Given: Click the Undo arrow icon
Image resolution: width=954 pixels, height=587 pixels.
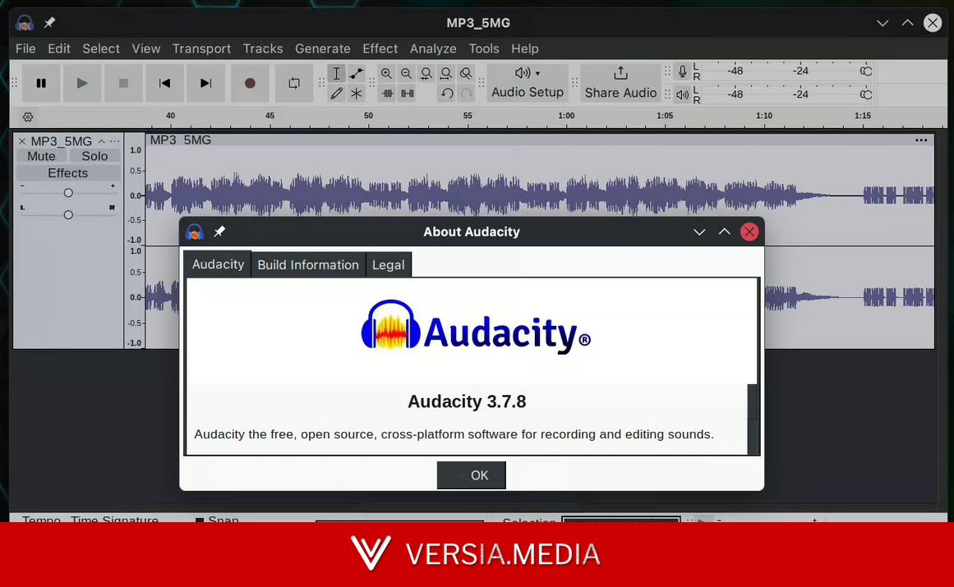Looking at the screenshot, I should [x=447, y=94].
